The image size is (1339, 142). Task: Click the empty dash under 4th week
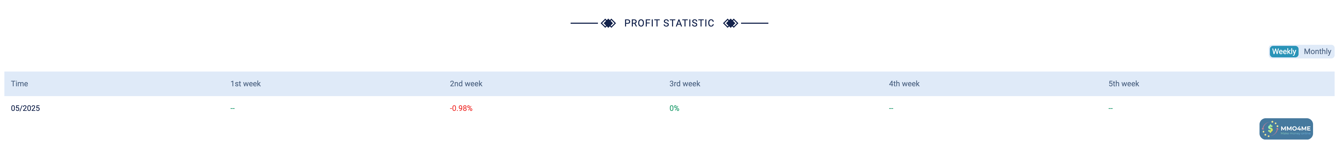tap(891, 108)
